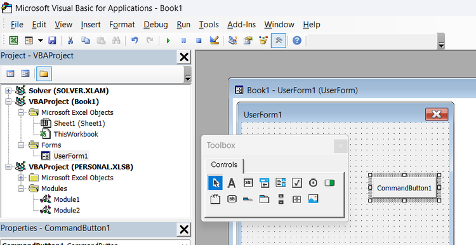Click the Find binoculars icon
Image resolution: width=476 pixels, height=245 pixels.
(116, 41)
